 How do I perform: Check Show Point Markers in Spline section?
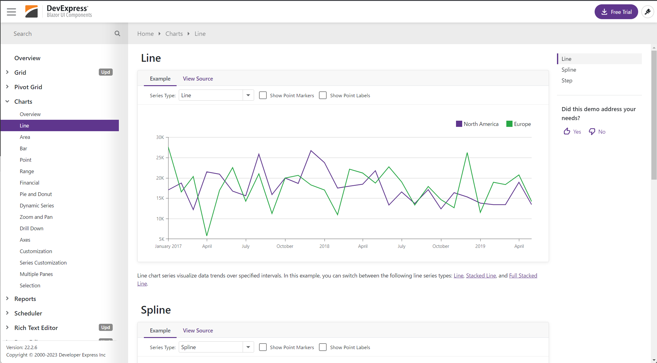263,347
